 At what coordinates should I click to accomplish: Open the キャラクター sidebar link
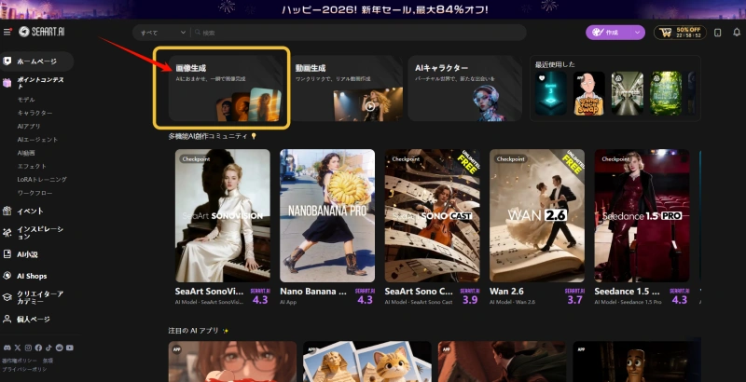[x=35, y=113]
